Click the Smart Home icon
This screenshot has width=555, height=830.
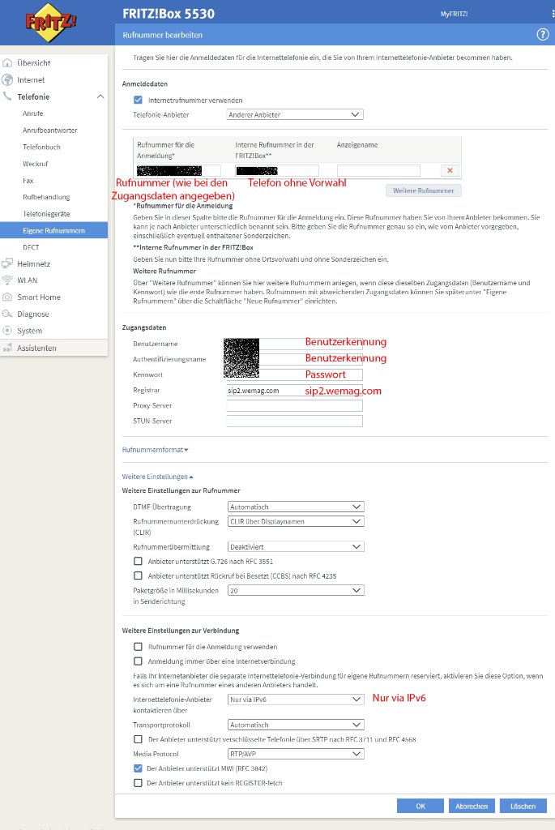coord(7,297)
